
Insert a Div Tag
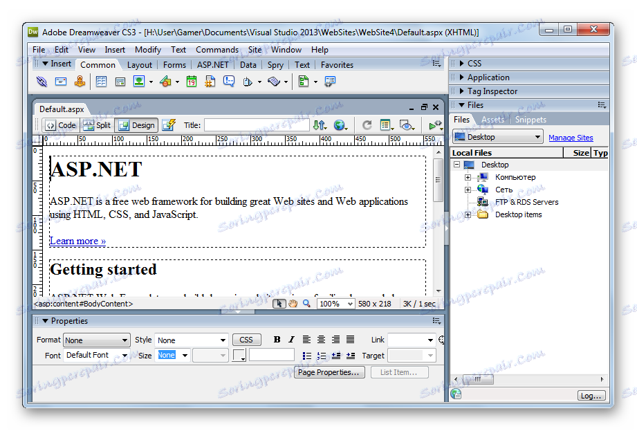120,82
